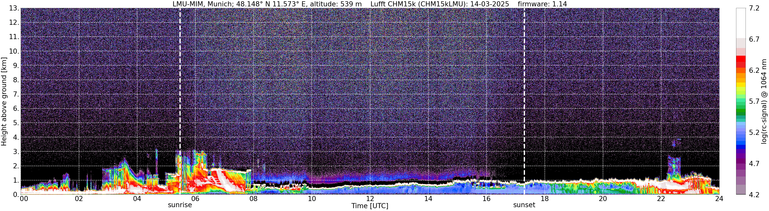Click the height axis tick '6.'
Viewport: 769px width, 211px height.
coord(16,109)
